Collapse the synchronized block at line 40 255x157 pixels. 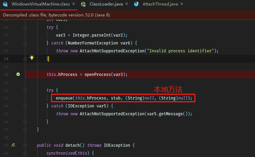pos(25,153)
